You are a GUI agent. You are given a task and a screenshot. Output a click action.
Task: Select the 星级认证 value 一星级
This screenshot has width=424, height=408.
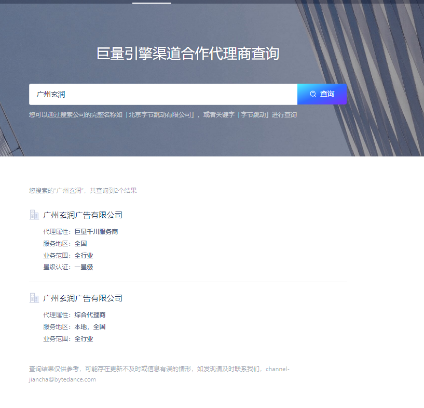pyautogui.click(x=84, y=267)
